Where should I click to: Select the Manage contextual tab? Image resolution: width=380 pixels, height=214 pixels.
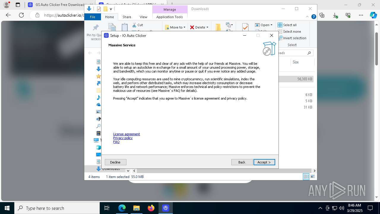point(170,10)
